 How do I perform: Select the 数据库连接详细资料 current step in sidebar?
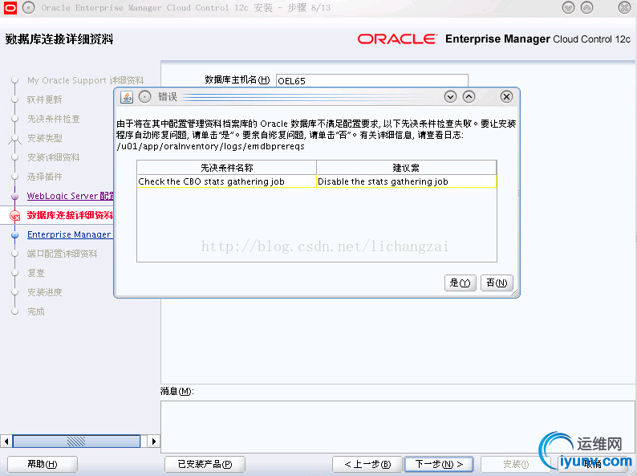point(70,215)
